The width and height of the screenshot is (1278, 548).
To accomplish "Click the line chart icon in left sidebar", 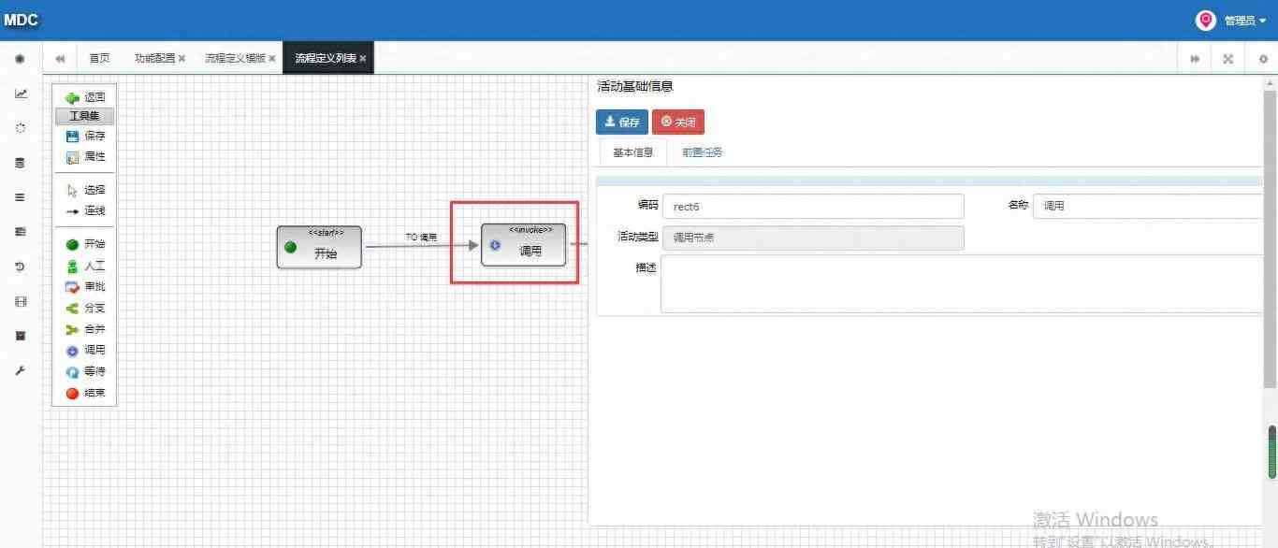I will coord(21,94).
